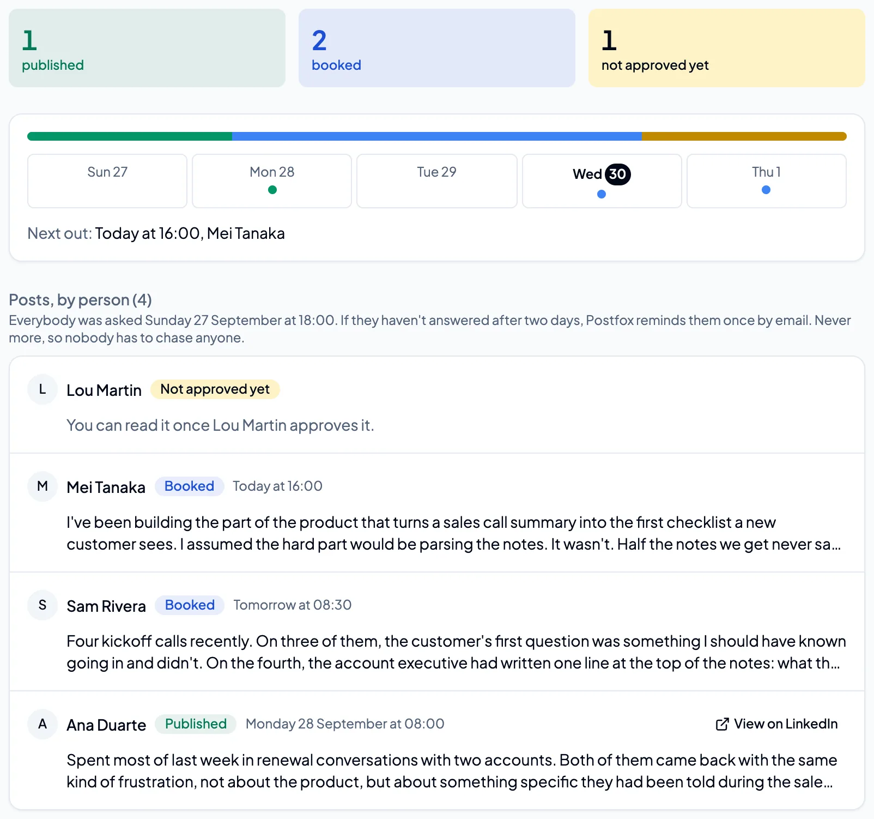Viewport: 874px width, 819px height.
Task: Select the Wed 30 day cell
Action: (x=602, y=181)
